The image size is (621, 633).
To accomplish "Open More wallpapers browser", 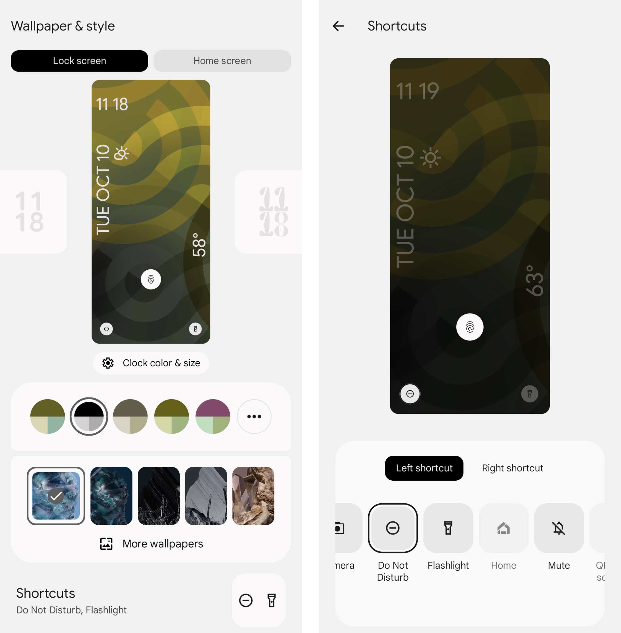I will tap(151, 543).
